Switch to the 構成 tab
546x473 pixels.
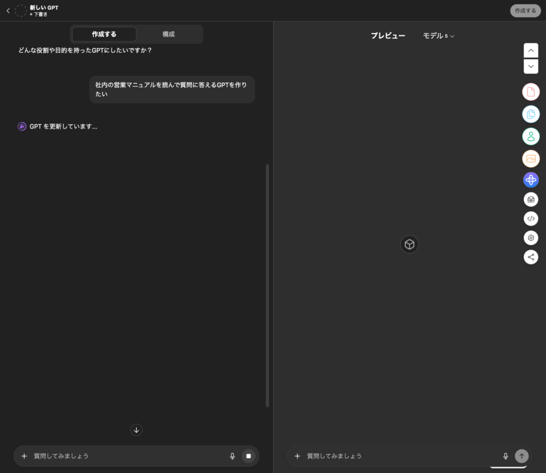(x=168, y=34)
